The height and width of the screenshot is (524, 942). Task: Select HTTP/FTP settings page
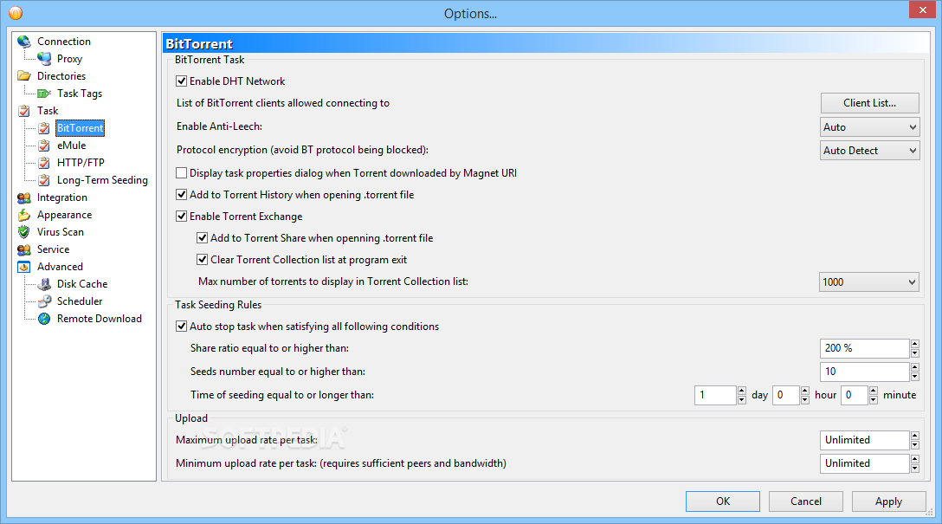pos(81,163)
